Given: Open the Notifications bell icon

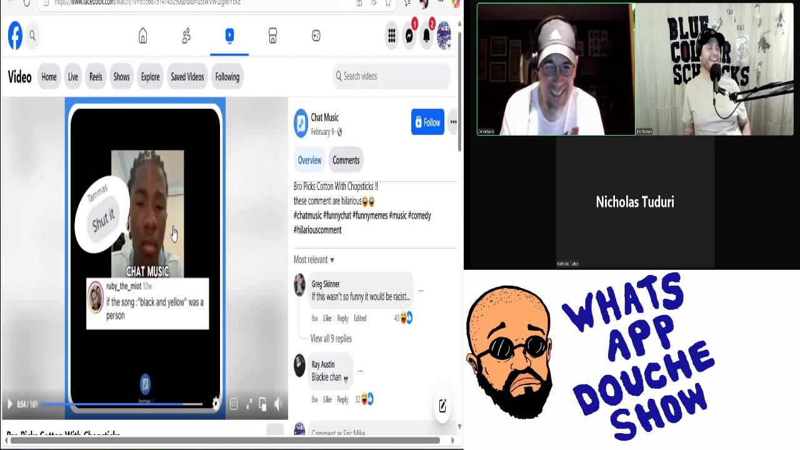Looking at the screenshot, I should (x=427, y=36).
